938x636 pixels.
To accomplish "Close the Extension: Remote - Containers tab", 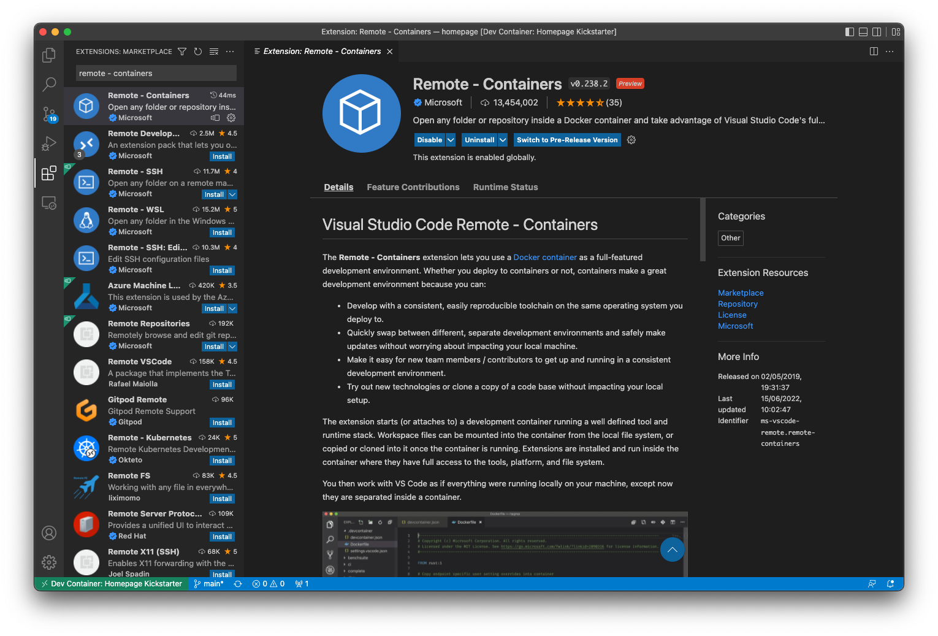I will point(390,52).
